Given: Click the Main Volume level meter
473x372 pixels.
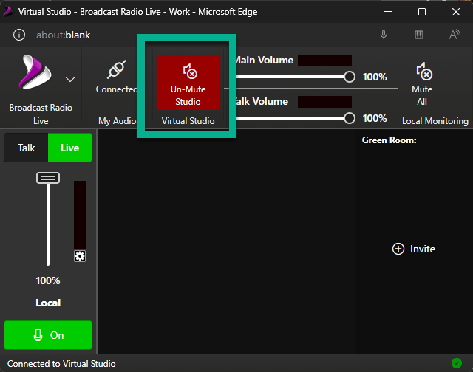Looking at the screenshot, I should [x=324, y=61].
